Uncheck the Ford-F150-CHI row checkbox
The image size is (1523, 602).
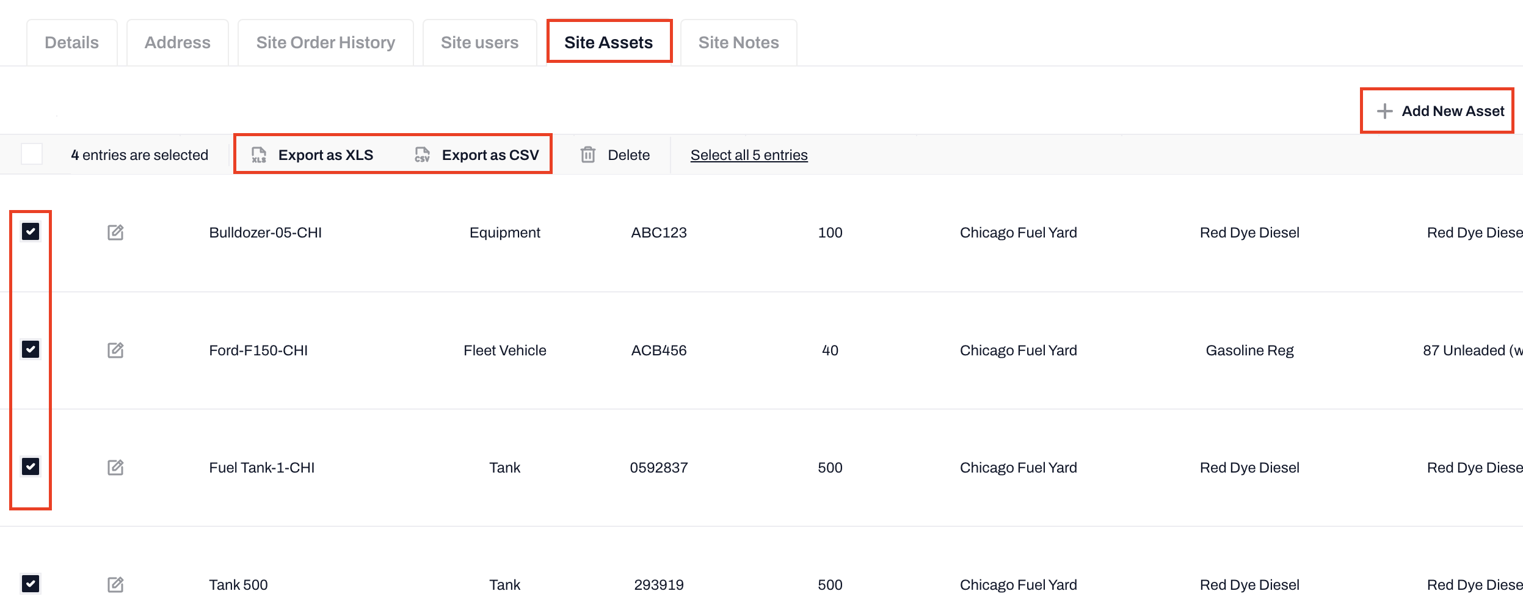(x=31, y=349)
